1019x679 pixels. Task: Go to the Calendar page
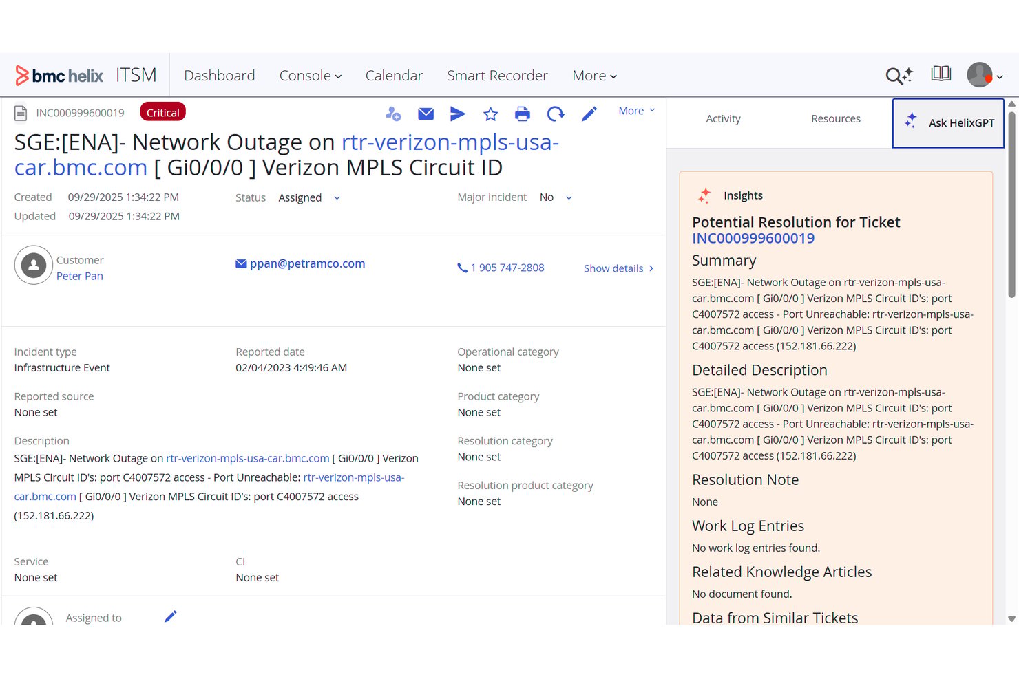pyautogui.click(x=394, y=76)
